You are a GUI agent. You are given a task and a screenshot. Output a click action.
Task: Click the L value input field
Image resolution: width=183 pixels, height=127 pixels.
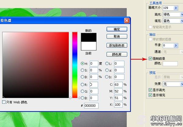[x=119, y=63]
